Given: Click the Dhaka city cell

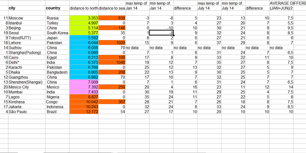Looking at the screenshot, I should click(x=27, y=72).
